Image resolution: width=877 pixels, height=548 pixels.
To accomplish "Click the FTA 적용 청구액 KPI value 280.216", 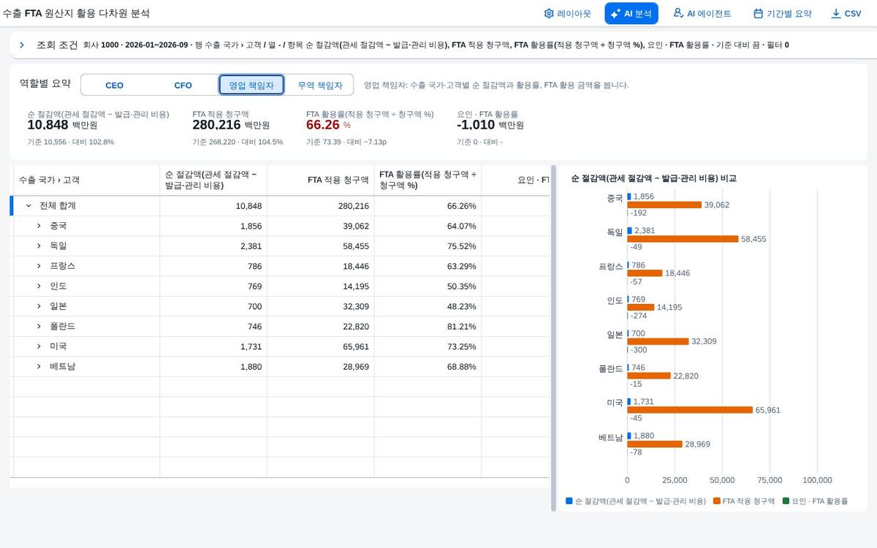I will 216,125.
